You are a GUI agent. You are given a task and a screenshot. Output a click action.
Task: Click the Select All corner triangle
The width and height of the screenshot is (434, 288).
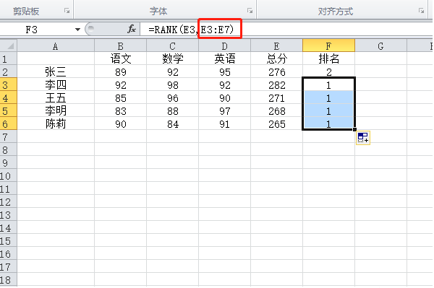(9, 46)
